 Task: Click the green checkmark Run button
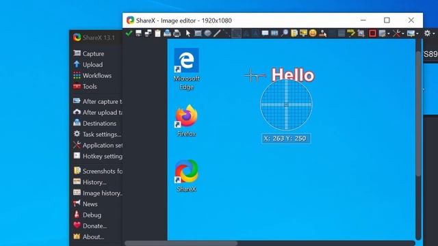(x=129, y=33)
